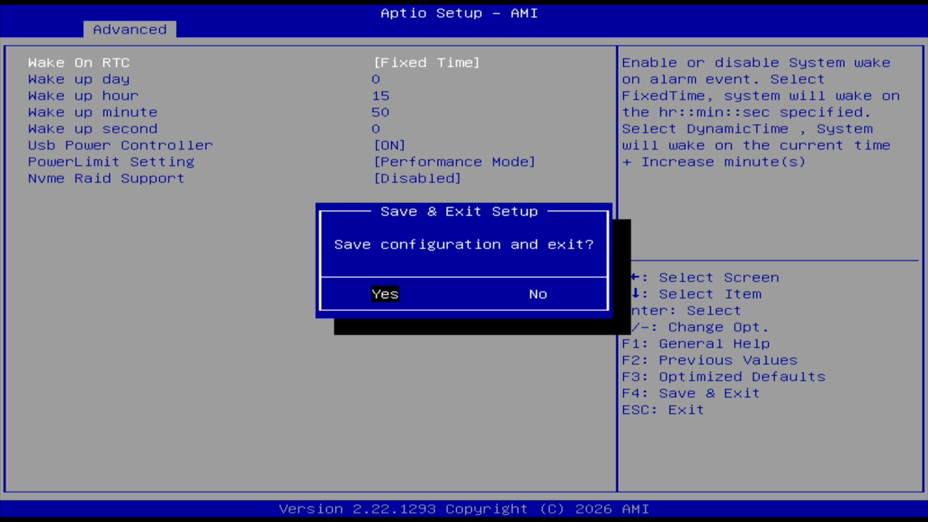This screenshot has width=928, height=522.
Task: Click the Wake up day label
Action: (x=79, y=79)
